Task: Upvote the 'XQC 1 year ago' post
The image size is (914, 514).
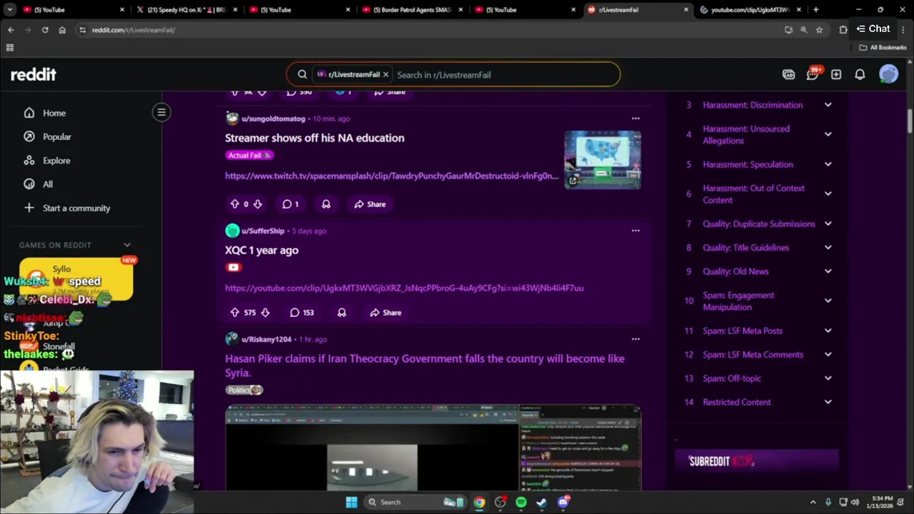Action: (234, 313)
